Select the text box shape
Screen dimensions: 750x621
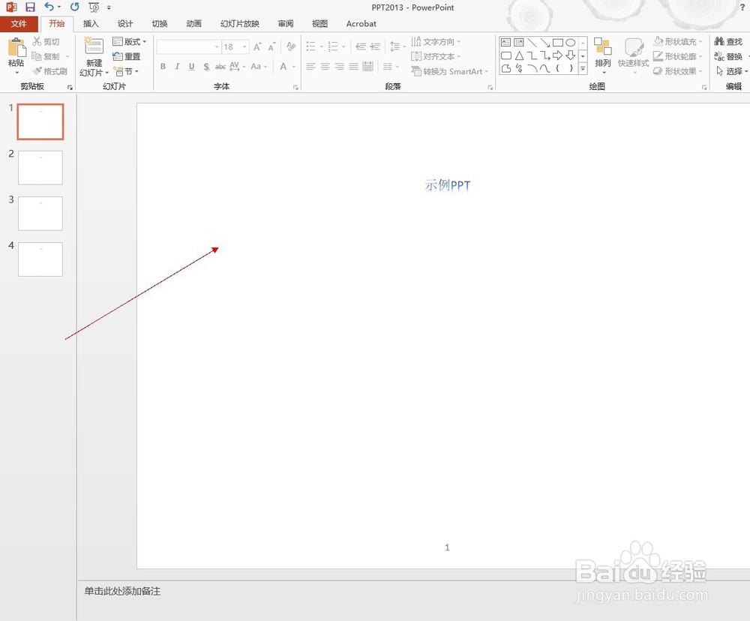[x=506, y=42]
